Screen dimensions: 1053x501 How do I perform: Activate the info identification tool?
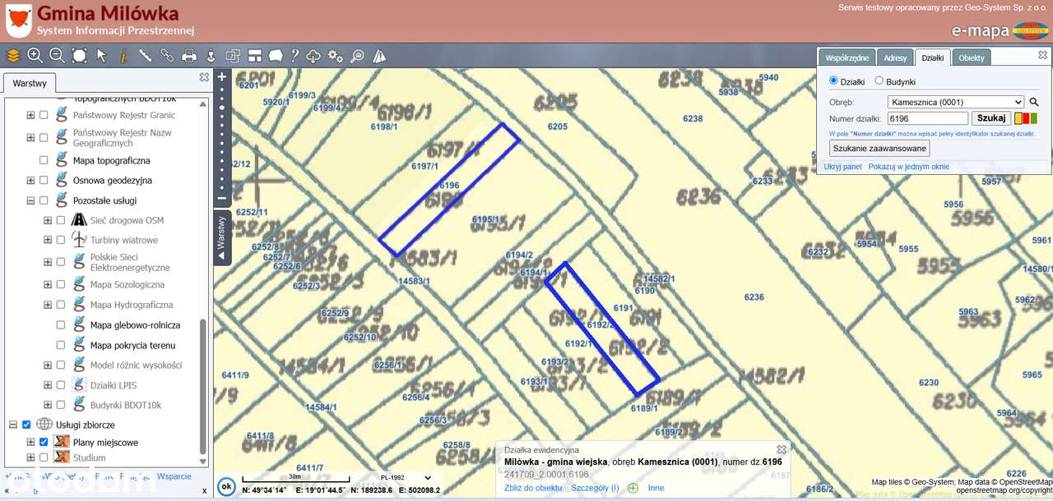click(x=123, y=56)
